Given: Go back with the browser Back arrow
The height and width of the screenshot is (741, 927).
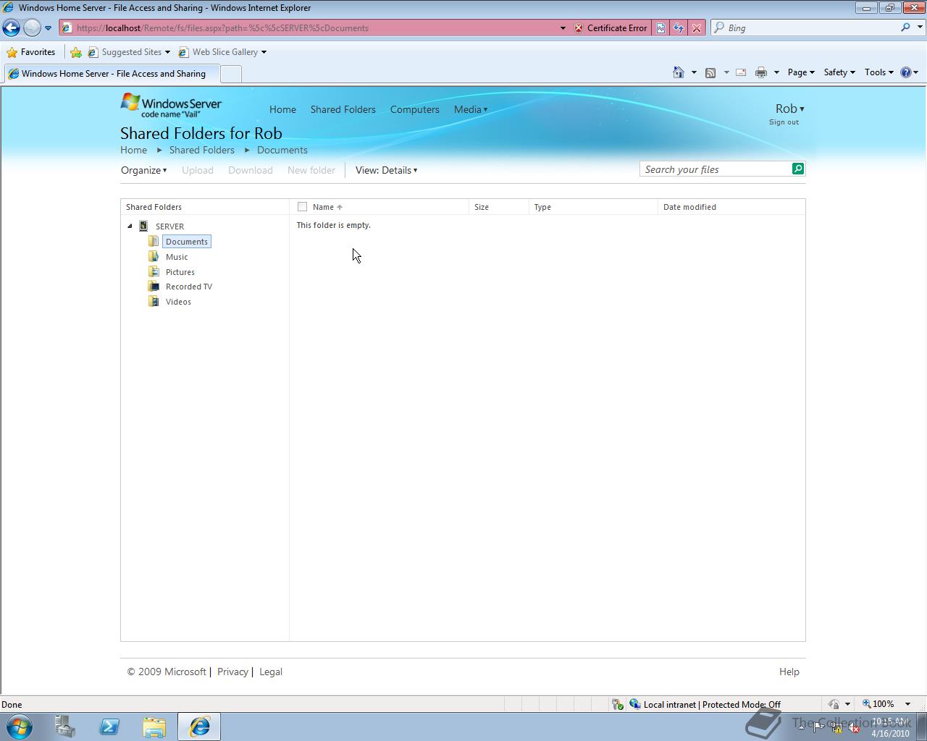Looking at the screenshot, I should 12,27.
